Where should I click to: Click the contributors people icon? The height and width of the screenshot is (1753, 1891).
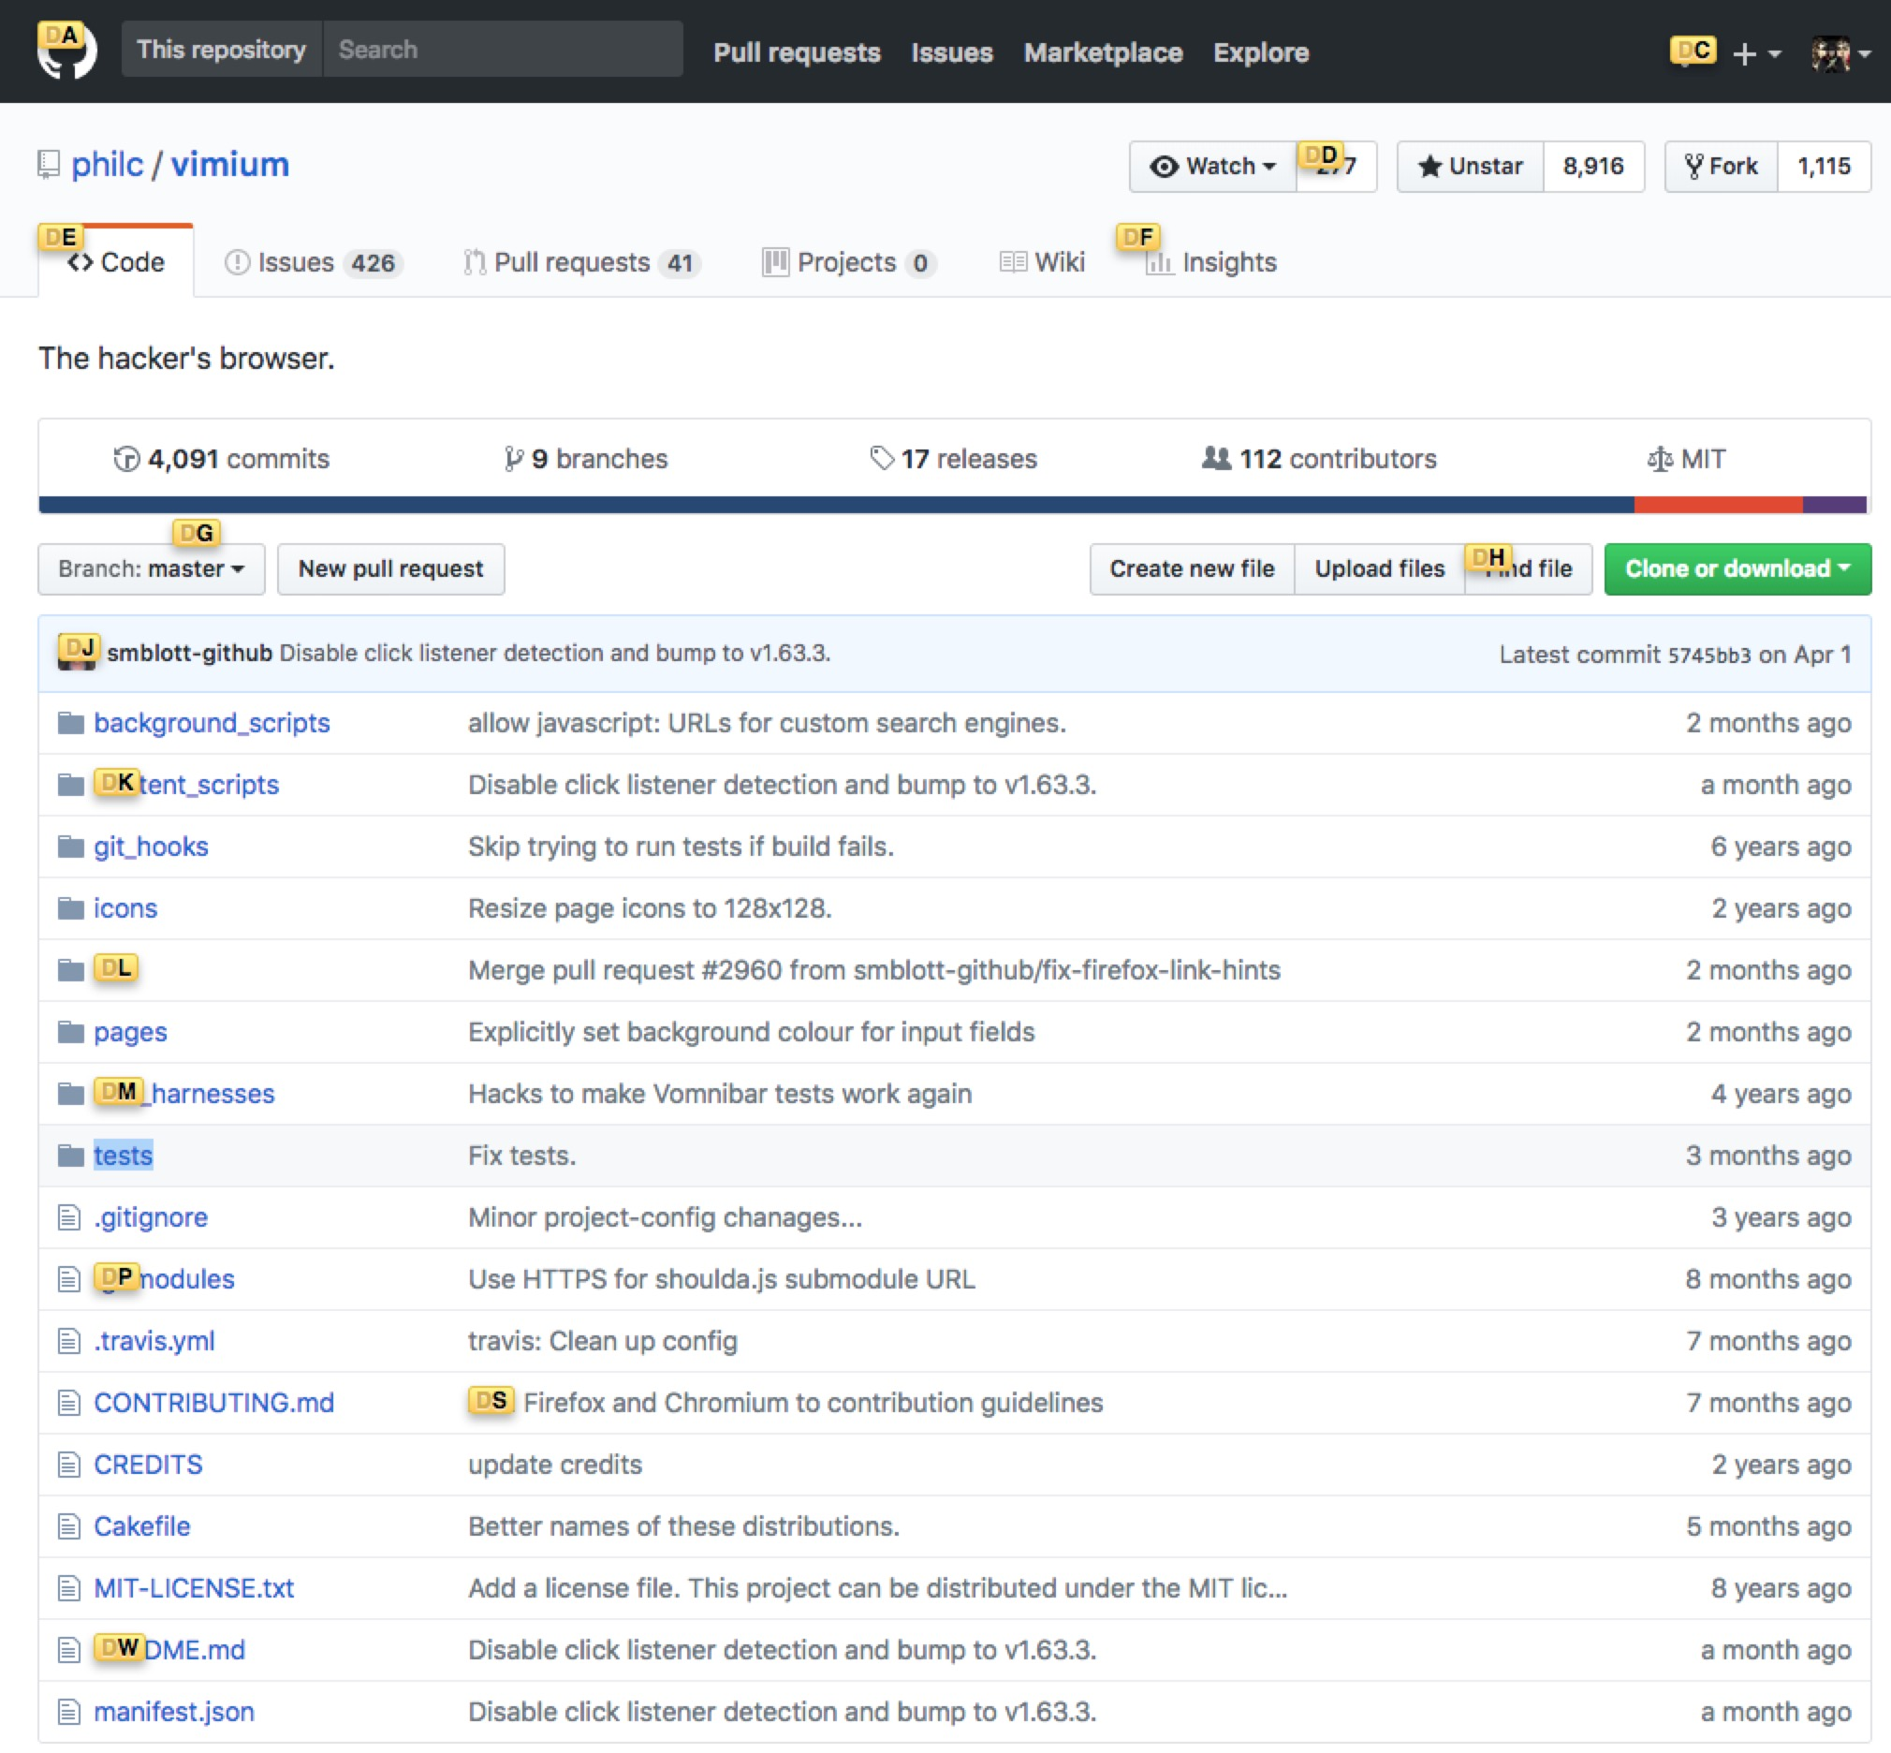(x=1216, y=459)
